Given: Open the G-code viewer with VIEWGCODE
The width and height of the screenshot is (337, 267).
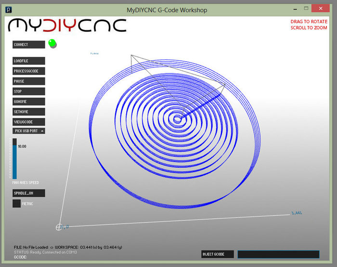Looking at the screenshot, I should pos(28,122).
